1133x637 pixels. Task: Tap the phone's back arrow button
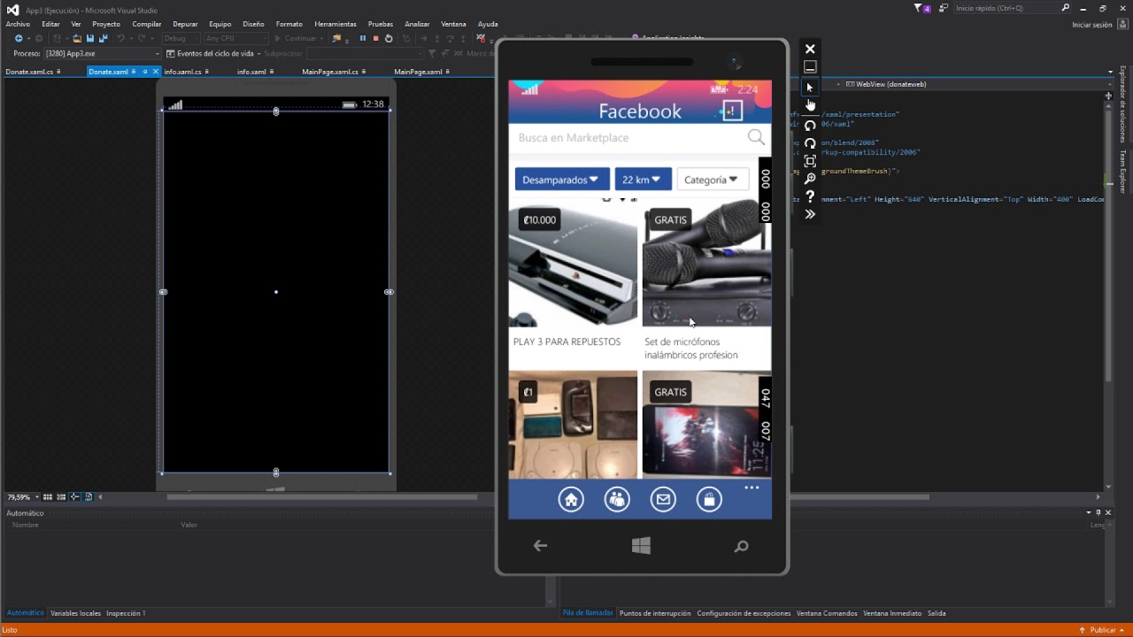click(x=540, y=546)
